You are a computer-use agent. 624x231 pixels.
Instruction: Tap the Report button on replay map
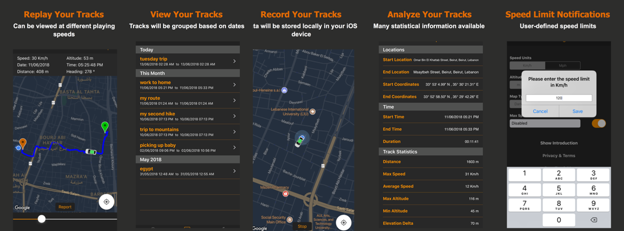pyautogui.click(x=65, y=207)
